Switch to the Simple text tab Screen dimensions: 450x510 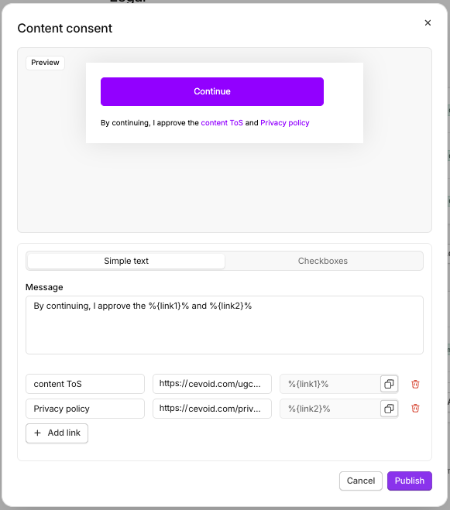click(126, 261)
